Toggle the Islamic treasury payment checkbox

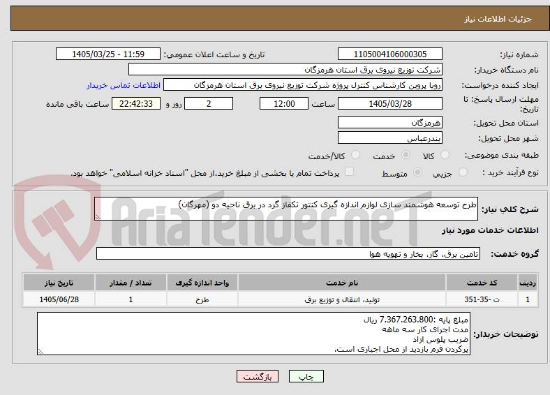click(349, 172)
